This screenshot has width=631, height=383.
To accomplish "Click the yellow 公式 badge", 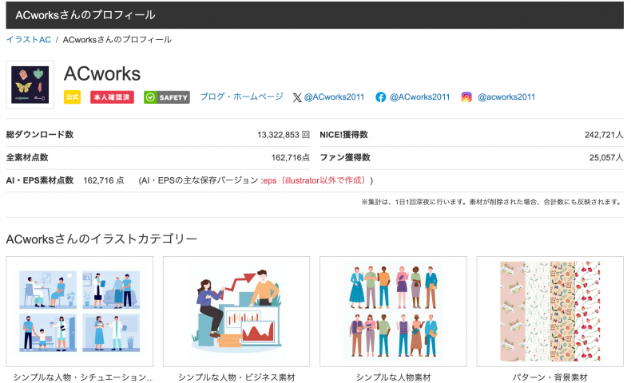I will [x=72, y=97].
